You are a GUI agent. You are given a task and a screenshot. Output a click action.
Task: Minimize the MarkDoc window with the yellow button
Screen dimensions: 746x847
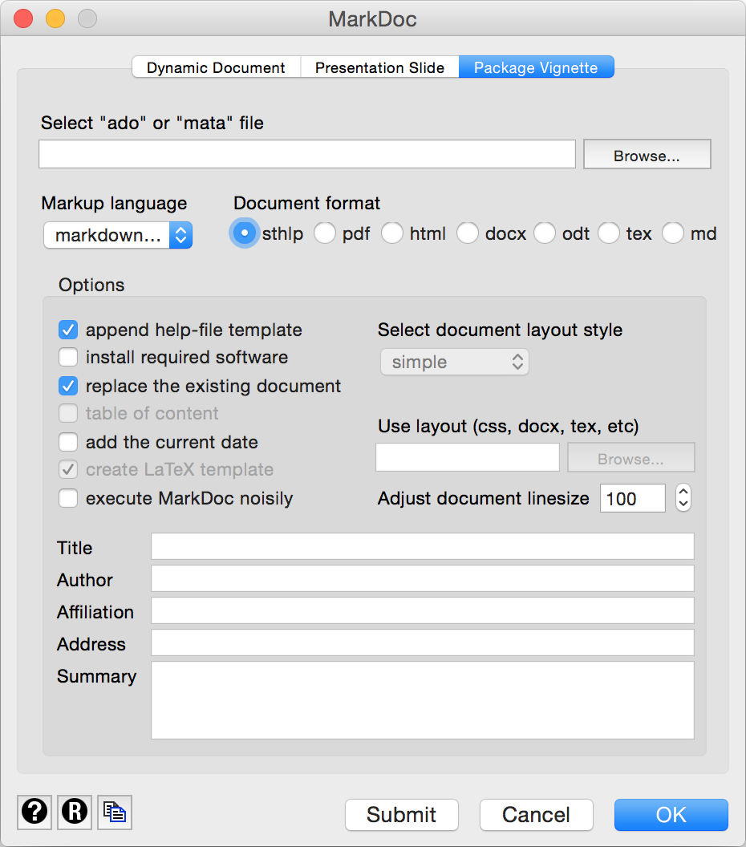55,18
